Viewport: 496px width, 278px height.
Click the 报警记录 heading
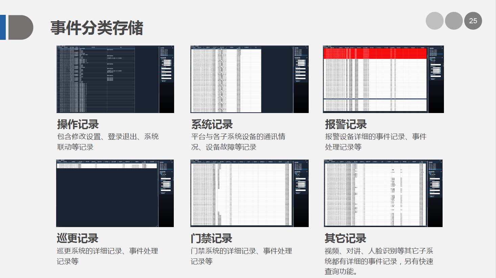click(x=346, y=124)
